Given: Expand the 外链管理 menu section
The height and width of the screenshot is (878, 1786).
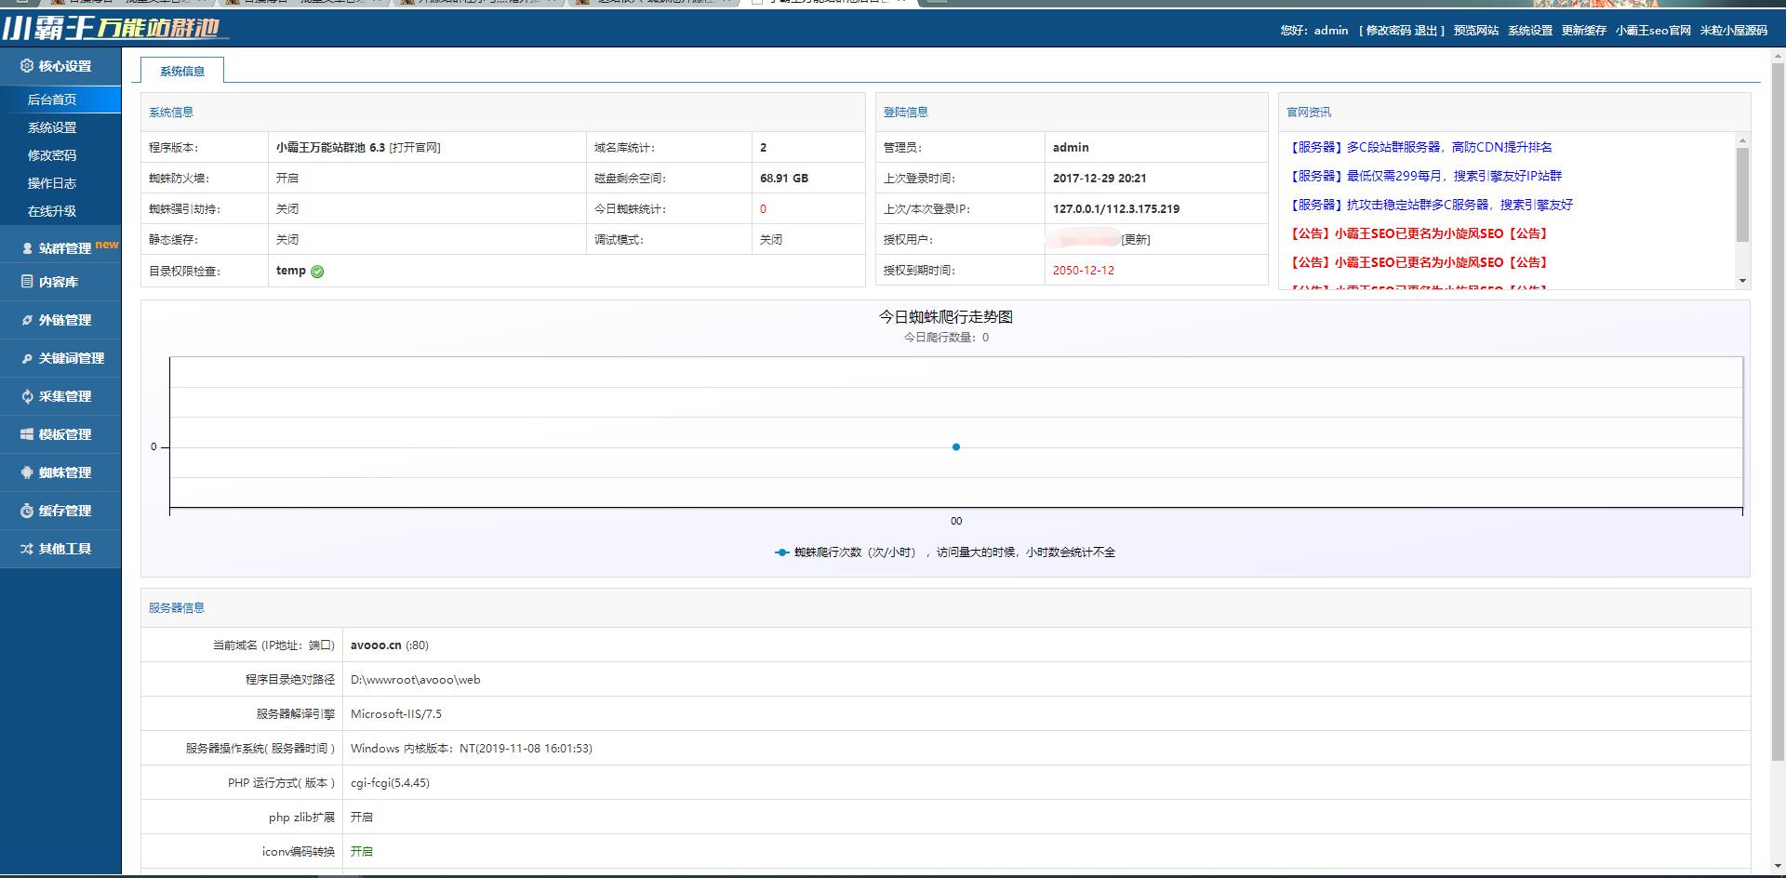Looking at the screenshot, I should [x=60, y=320].
